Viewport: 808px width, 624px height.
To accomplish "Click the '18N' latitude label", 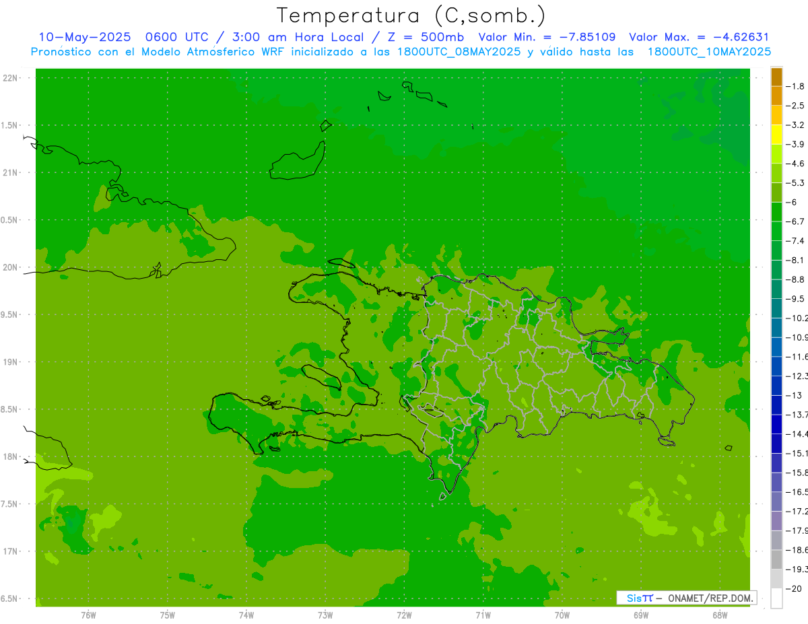I will [x=11, y=456].
